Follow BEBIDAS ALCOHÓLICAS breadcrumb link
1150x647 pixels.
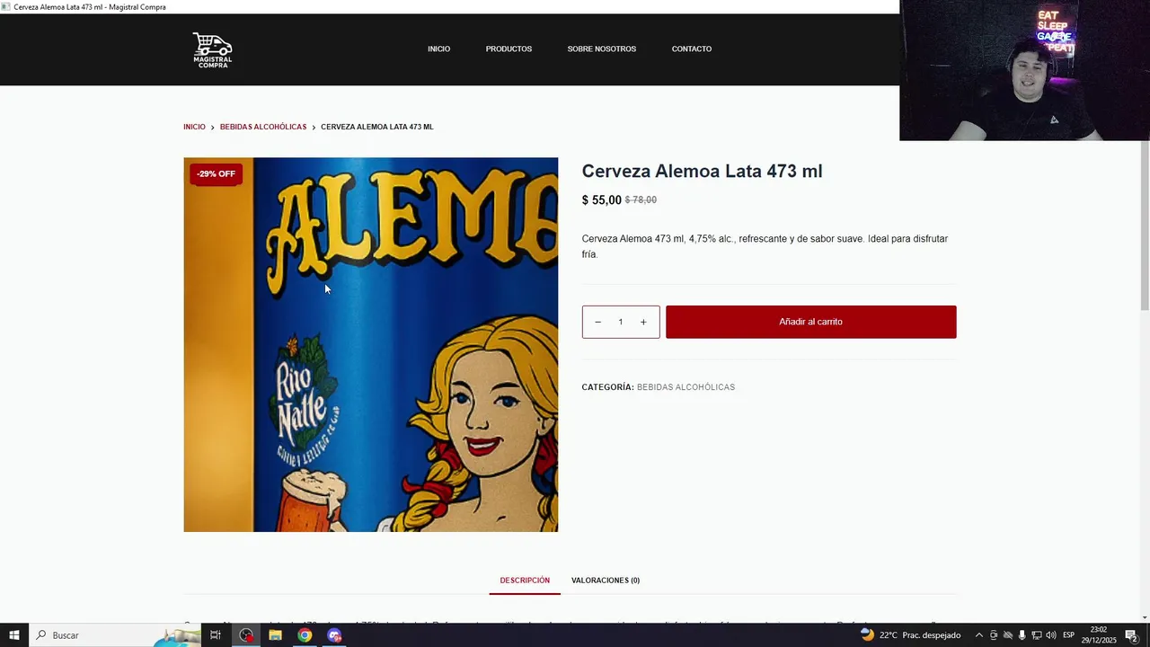pyautogui.click(x=263, y=127)
